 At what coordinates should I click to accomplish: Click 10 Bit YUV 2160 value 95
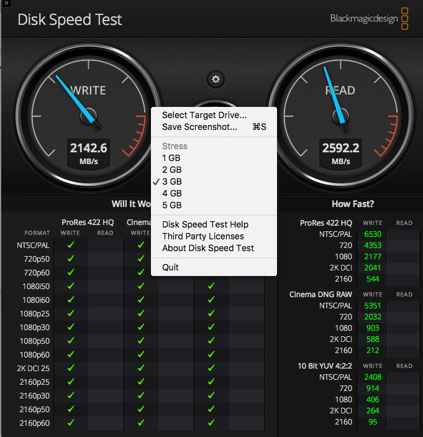tap(373, 422)
